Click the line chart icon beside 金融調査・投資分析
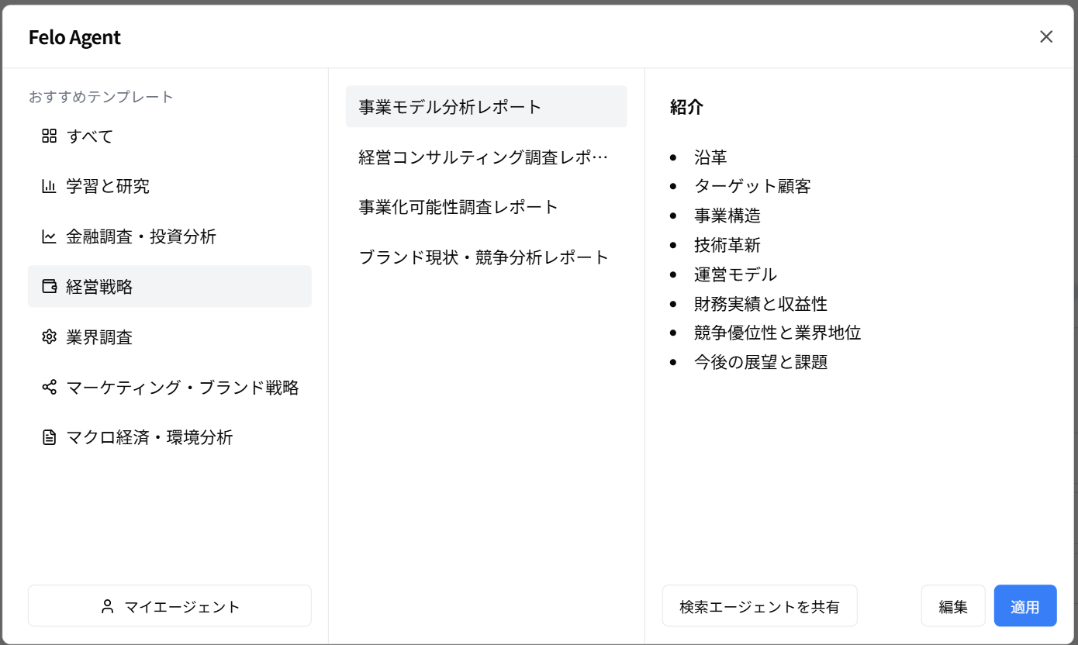Image resolution: width=1078 pixels, height=645 pixels. 50,236
